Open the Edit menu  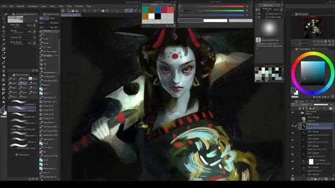point(12,6)
